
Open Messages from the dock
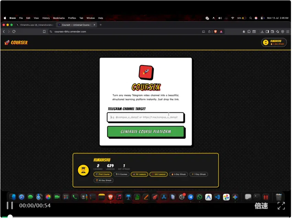pos(30,197)
